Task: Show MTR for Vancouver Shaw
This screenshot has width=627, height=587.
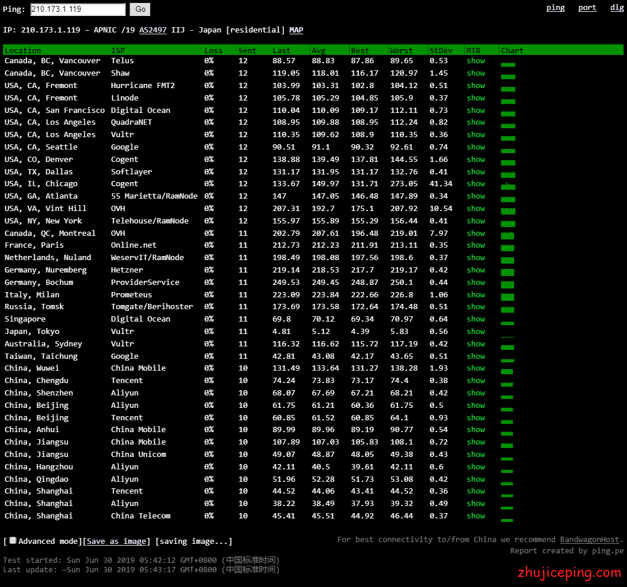Action: tap(476, 73)
